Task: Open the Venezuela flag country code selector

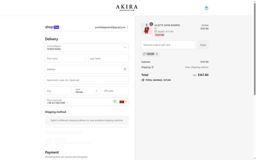Action: click(123, 102)
